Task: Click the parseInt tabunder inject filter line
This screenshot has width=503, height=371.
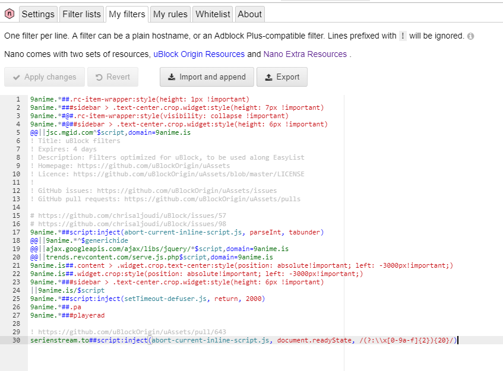Action: tap(177, 232)
